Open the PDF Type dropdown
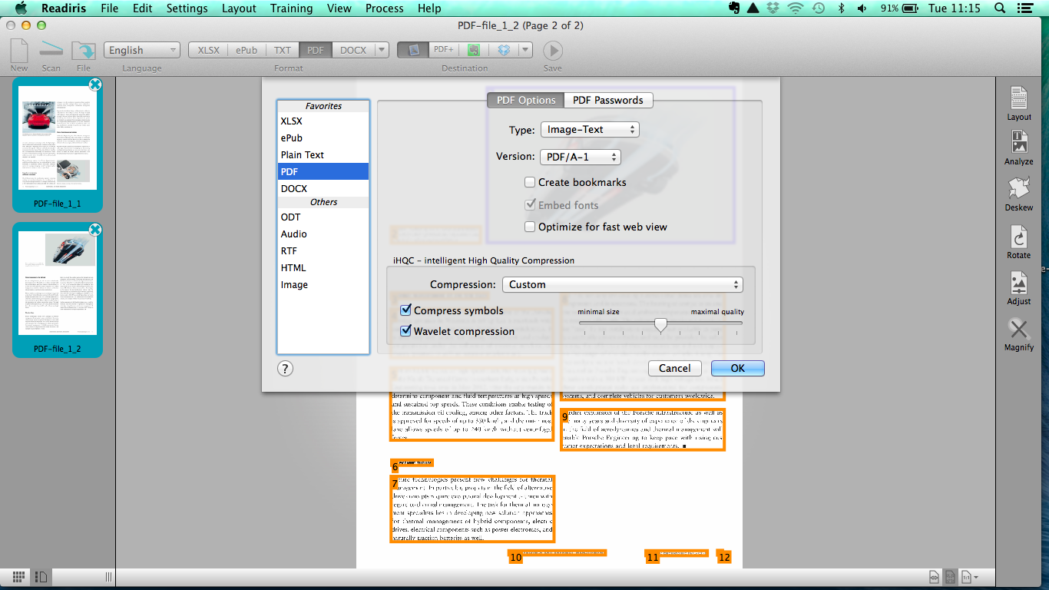This screenshot has width=1049, height=590. click(590, 130)
